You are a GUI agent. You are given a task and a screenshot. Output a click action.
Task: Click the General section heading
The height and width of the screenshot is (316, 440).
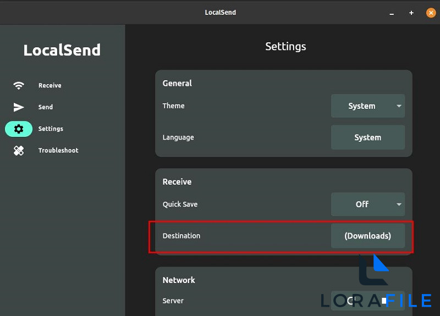click(177, 84)
